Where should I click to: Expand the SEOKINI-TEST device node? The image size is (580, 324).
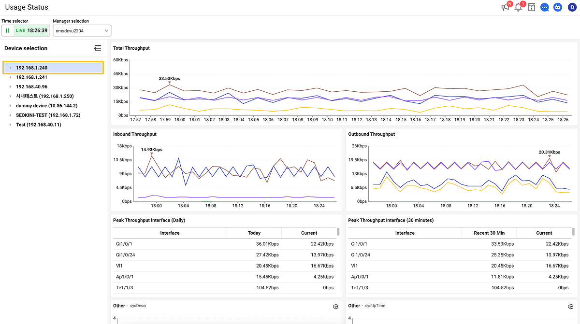(11, 115)
